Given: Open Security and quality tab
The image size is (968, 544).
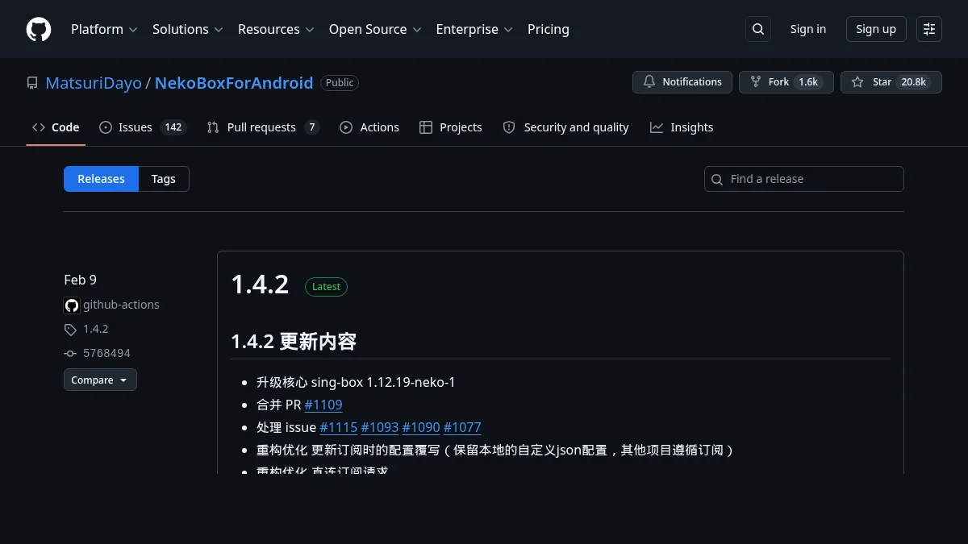Looking at the screenshot, I should pos(566,127).
